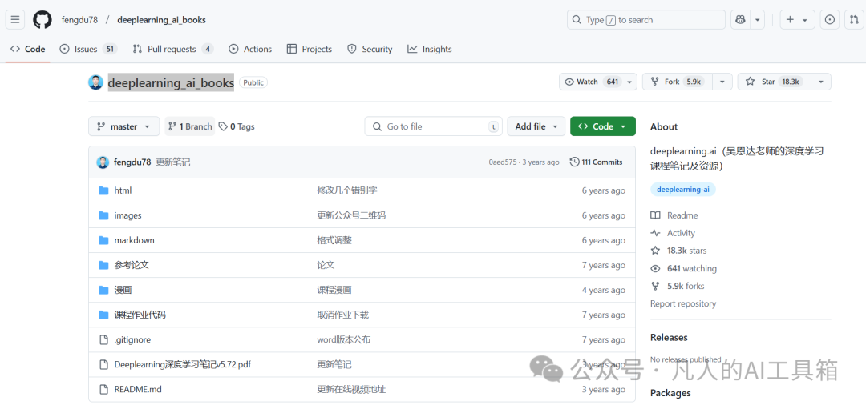The width and height of the screenshot is (866, 405).
Task: Star the repository
Action: point(775,82)
